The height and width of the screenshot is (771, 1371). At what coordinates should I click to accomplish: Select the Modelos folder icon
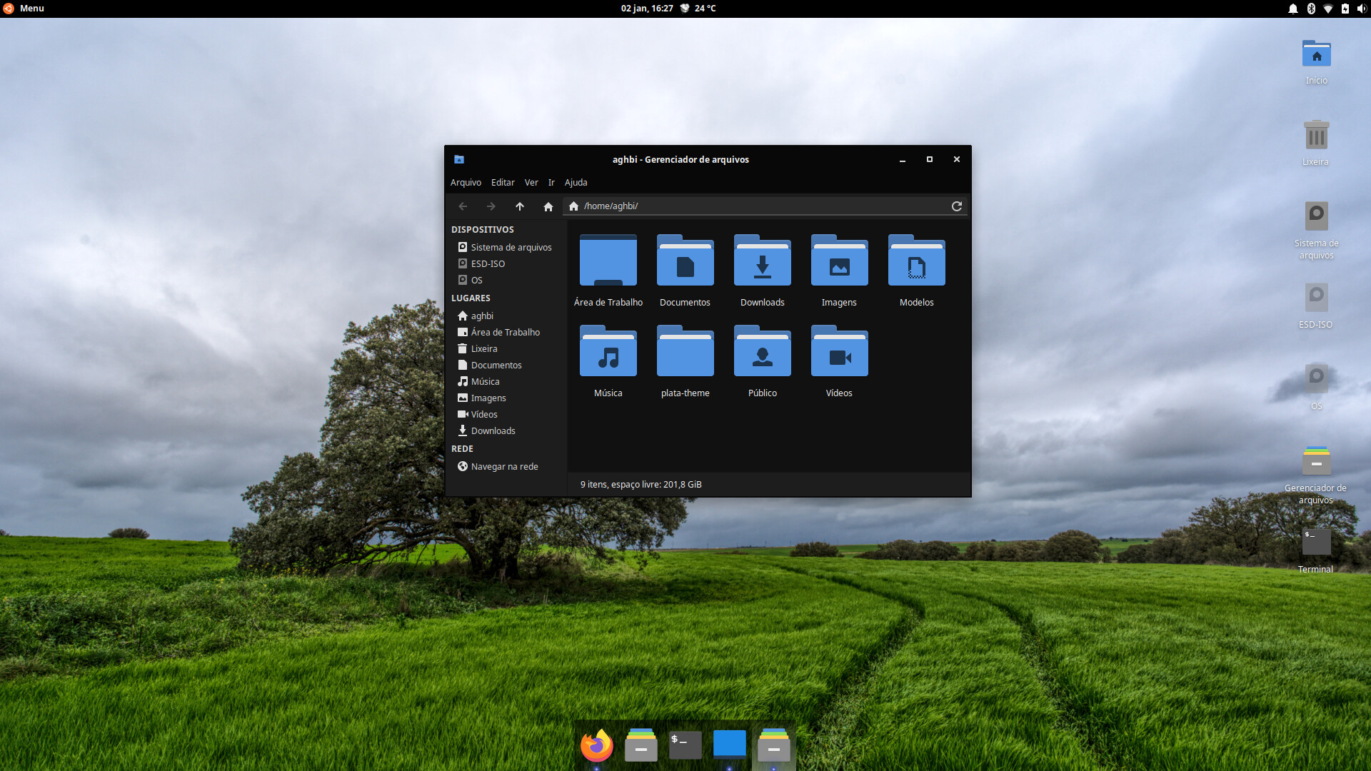click(x=916, y=261)
